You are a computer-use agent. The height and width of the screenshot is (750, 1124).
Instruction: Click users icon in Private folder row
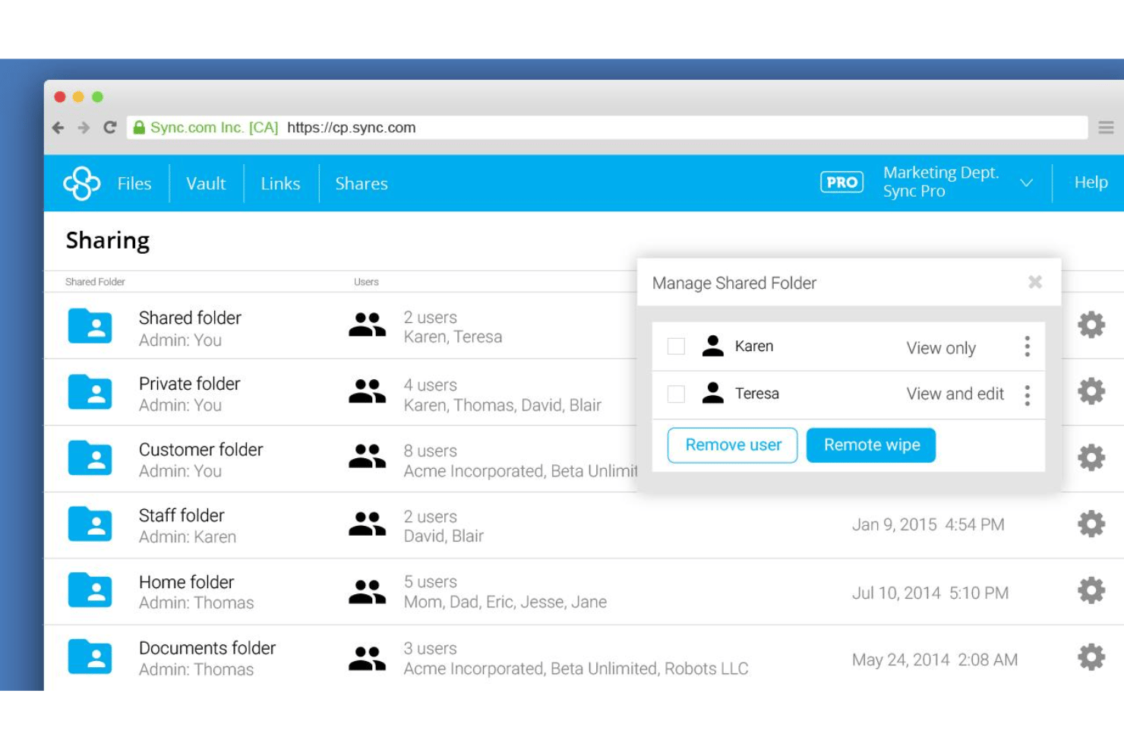point(367,391)
